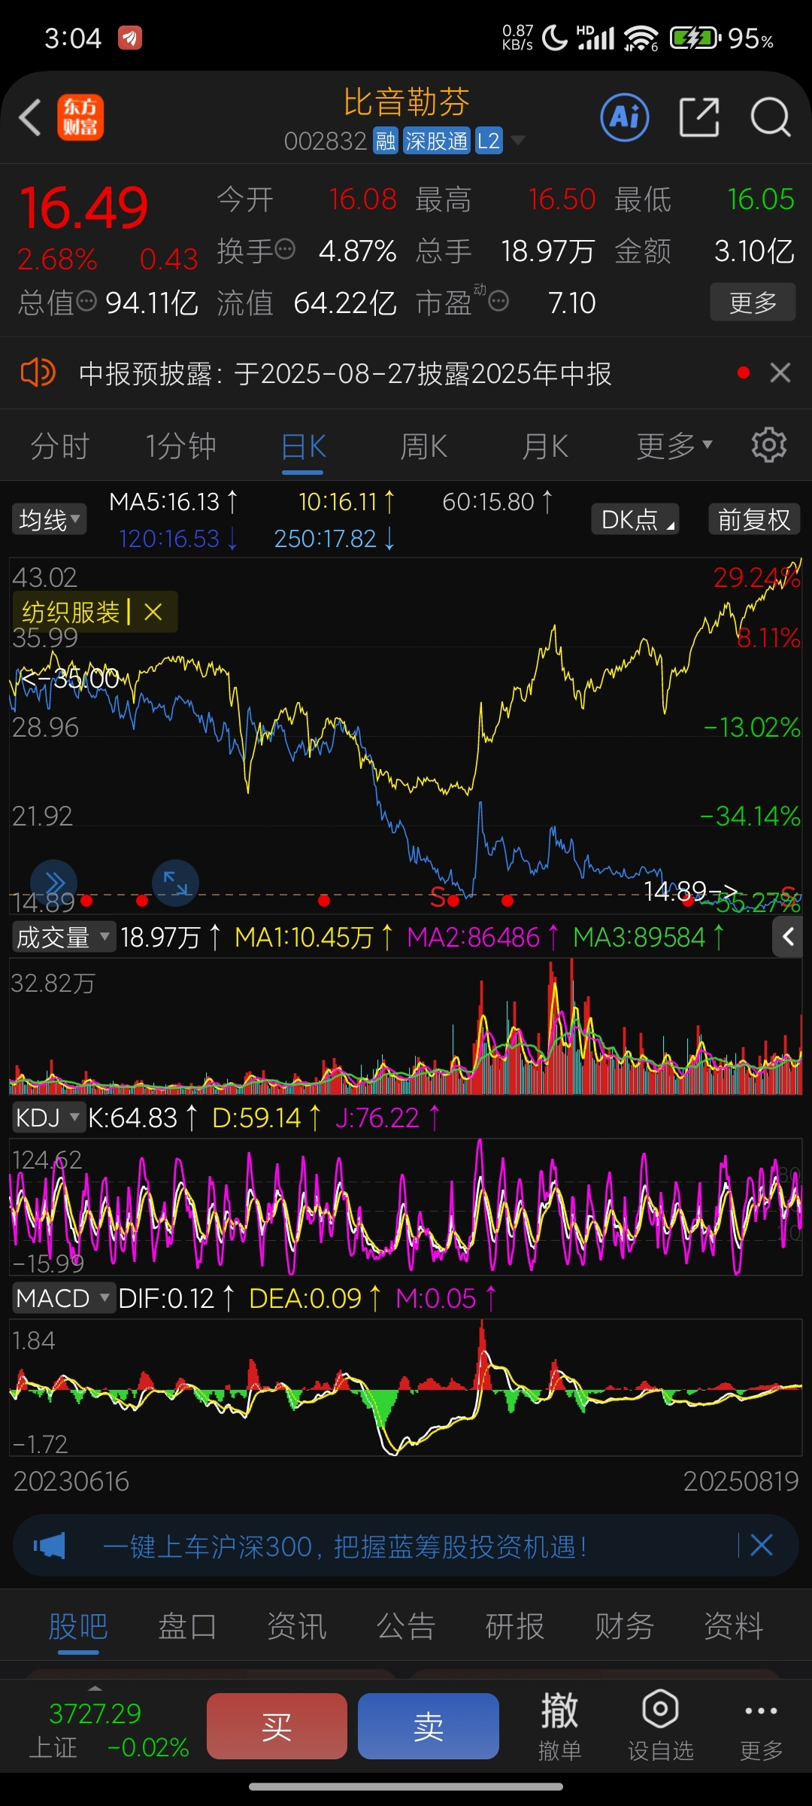Close the 中报预披露 notice
812x1806 pixels.
coord(780,372)
